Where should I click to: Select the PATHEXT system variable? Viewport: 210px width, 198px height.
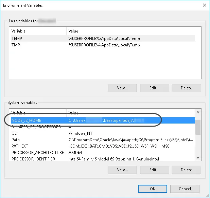coord(103,146)
